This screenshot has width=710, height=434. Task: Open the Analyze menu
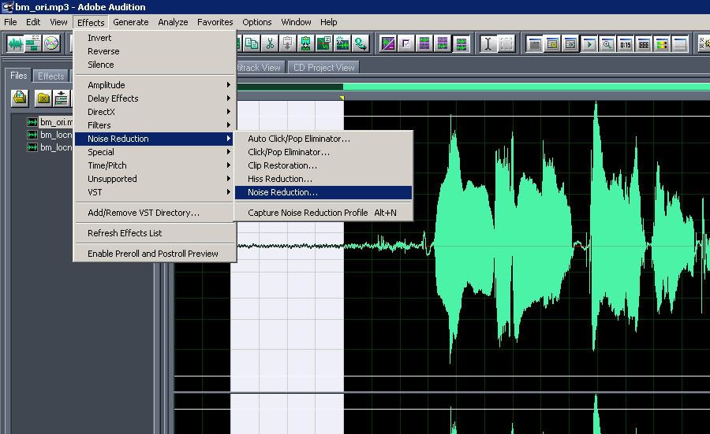(x=173, y=22)
